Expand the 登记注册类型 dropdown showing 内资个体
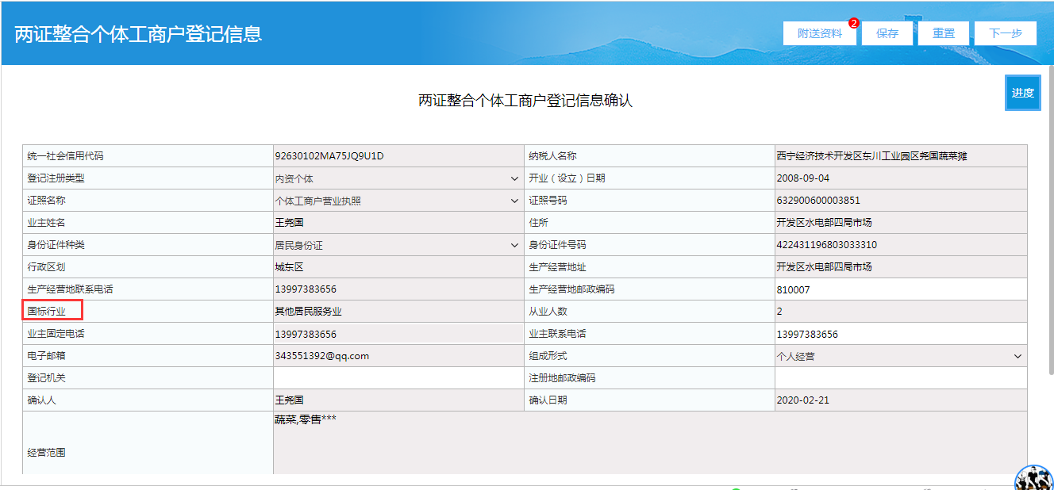 (514, 178)
